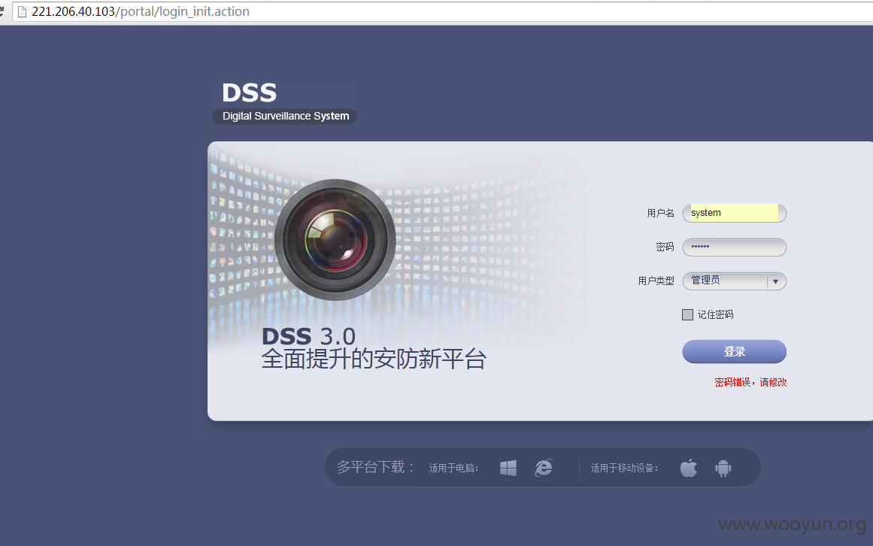Expand the 用户类型 dropdown arrow

pos(775,281)
